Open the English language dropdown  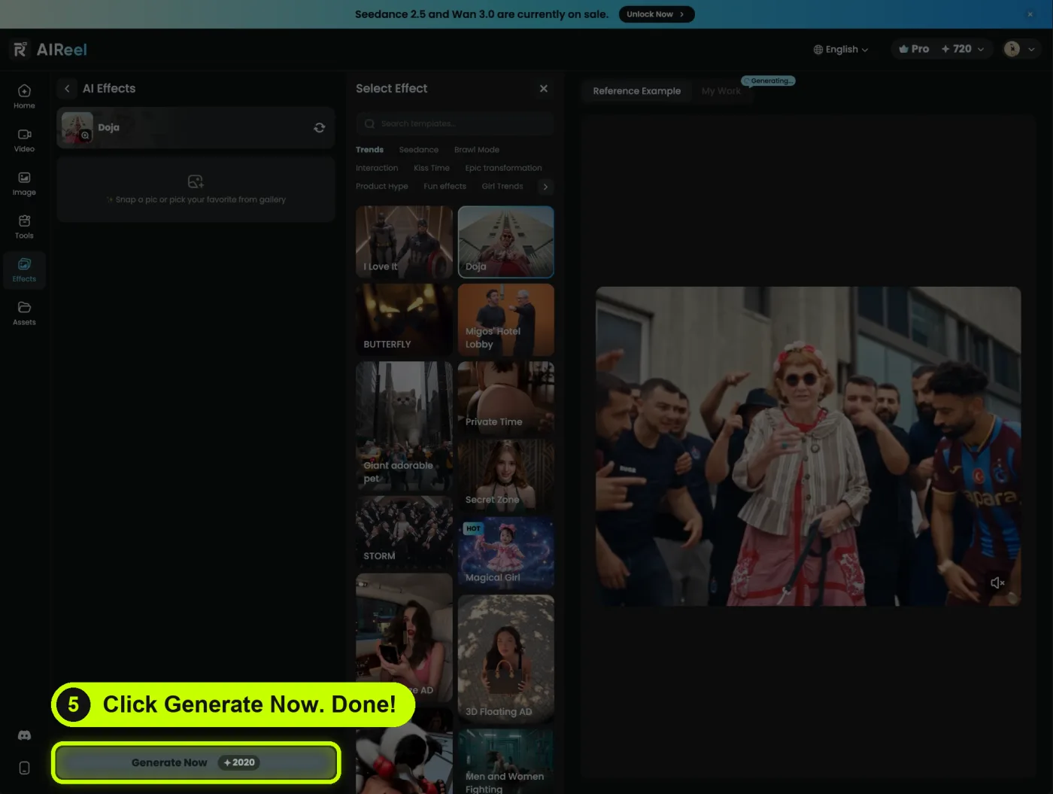841,49
